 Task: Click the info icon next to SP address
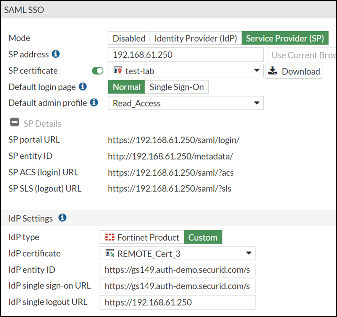click(x=55, y=54)
